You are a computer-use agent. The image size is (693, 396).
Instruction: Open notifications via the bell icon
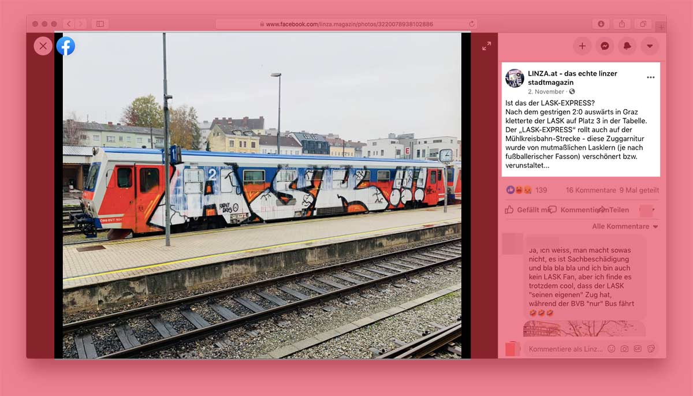(627, 46)
